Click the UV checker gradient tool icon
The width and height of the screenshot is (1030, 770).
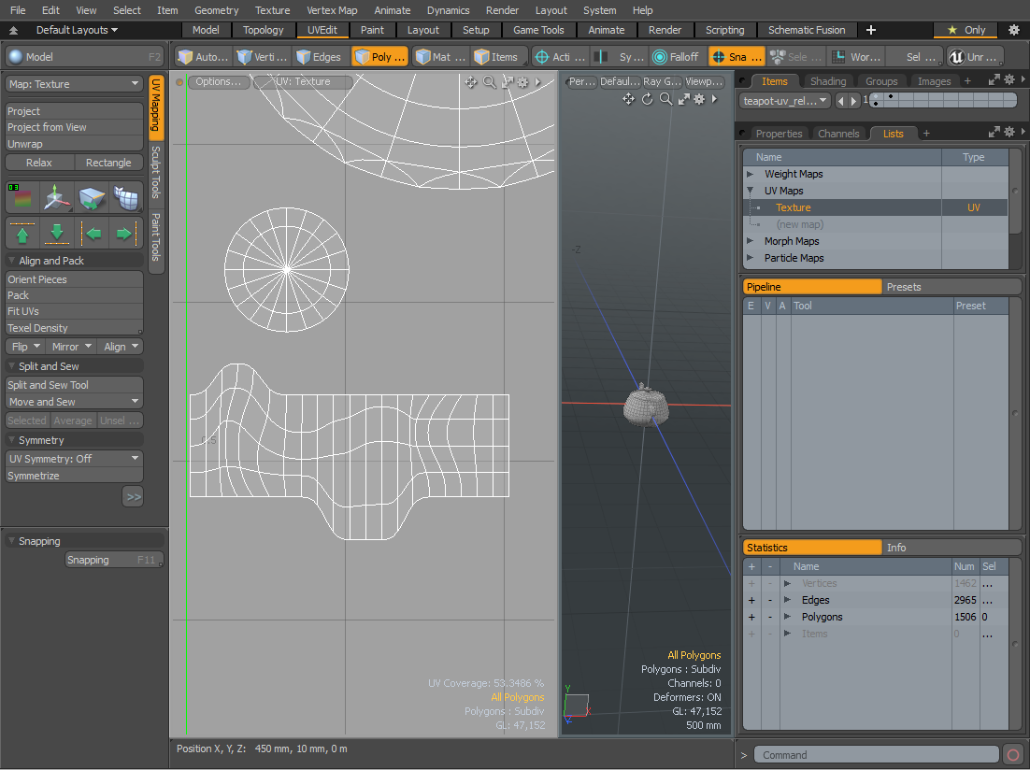(22, 198)
